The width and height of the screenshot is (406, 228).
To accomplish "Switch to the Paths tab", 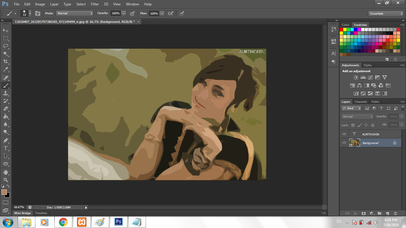I will click(x=375, y=102).
